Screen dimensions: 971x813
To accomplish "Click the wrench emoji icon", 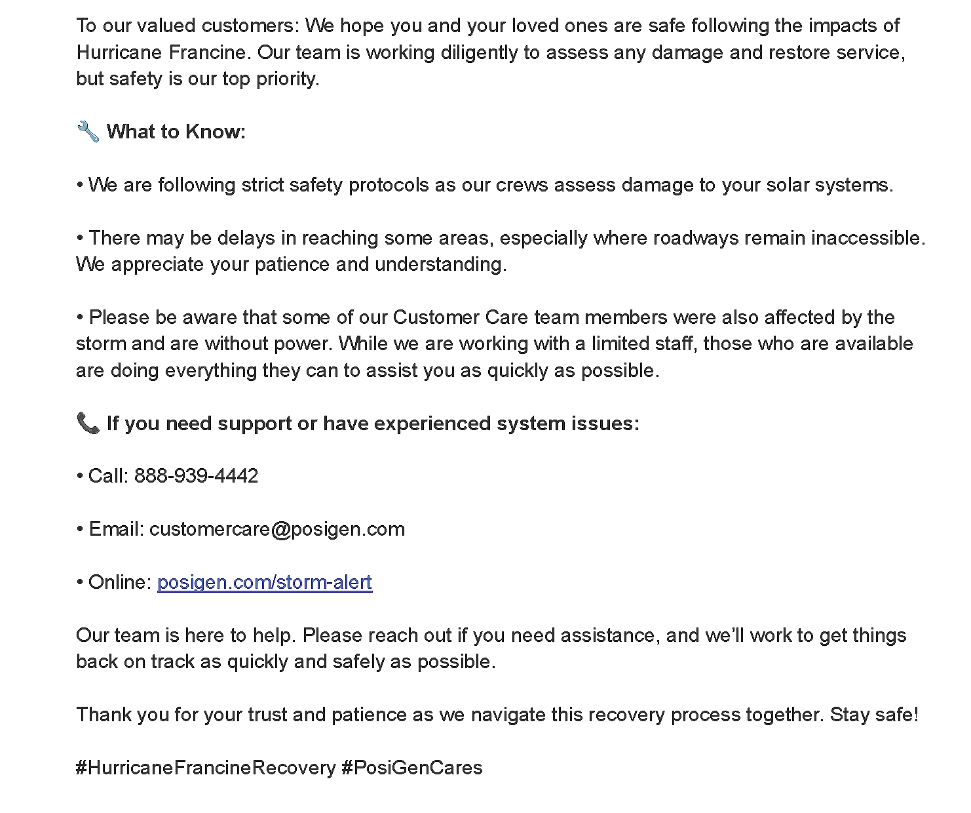I will pyautogui.click(x=88, y=132).
